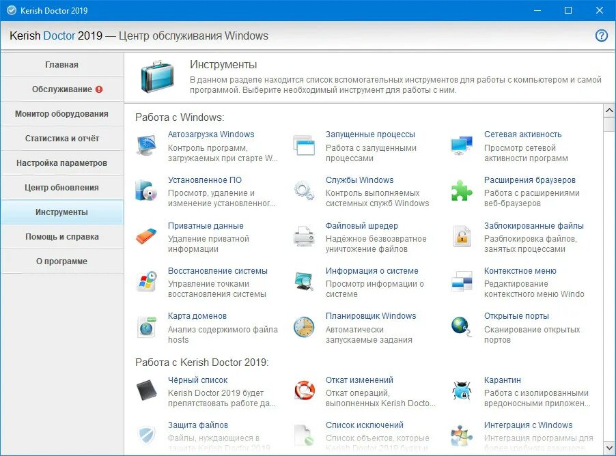This screenshot has width=616, height=456.
Task: Open the Запущенные процессы tool
Action: pos(370,134)
